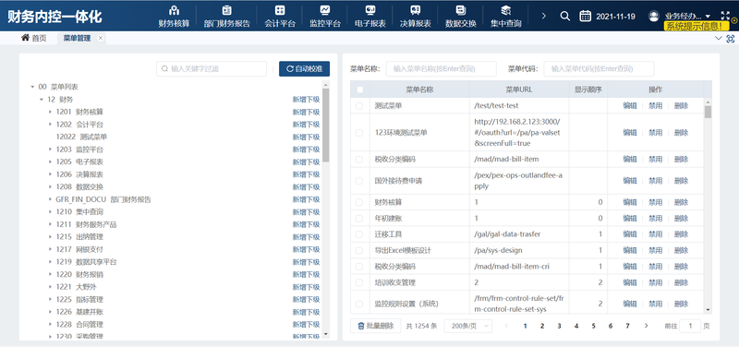Check the 培训收支管理 row checkbox
739x347 pixels.
(359, 282)
